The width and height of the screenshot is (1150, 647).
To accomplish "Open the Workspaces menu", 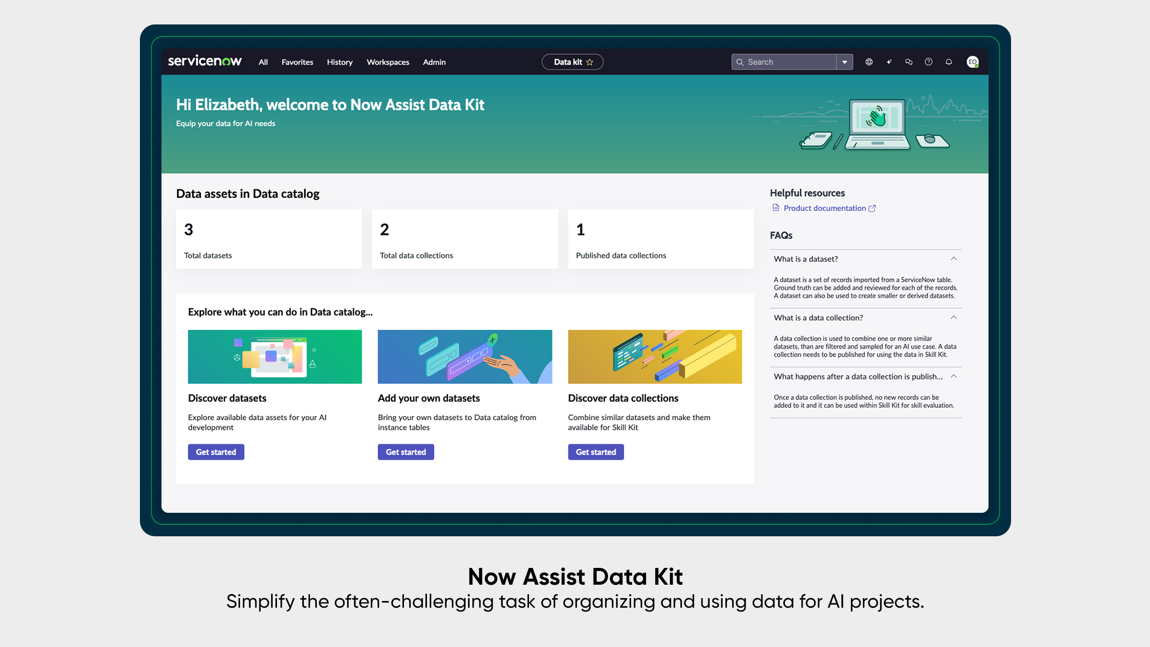I will tap(388, 62).
